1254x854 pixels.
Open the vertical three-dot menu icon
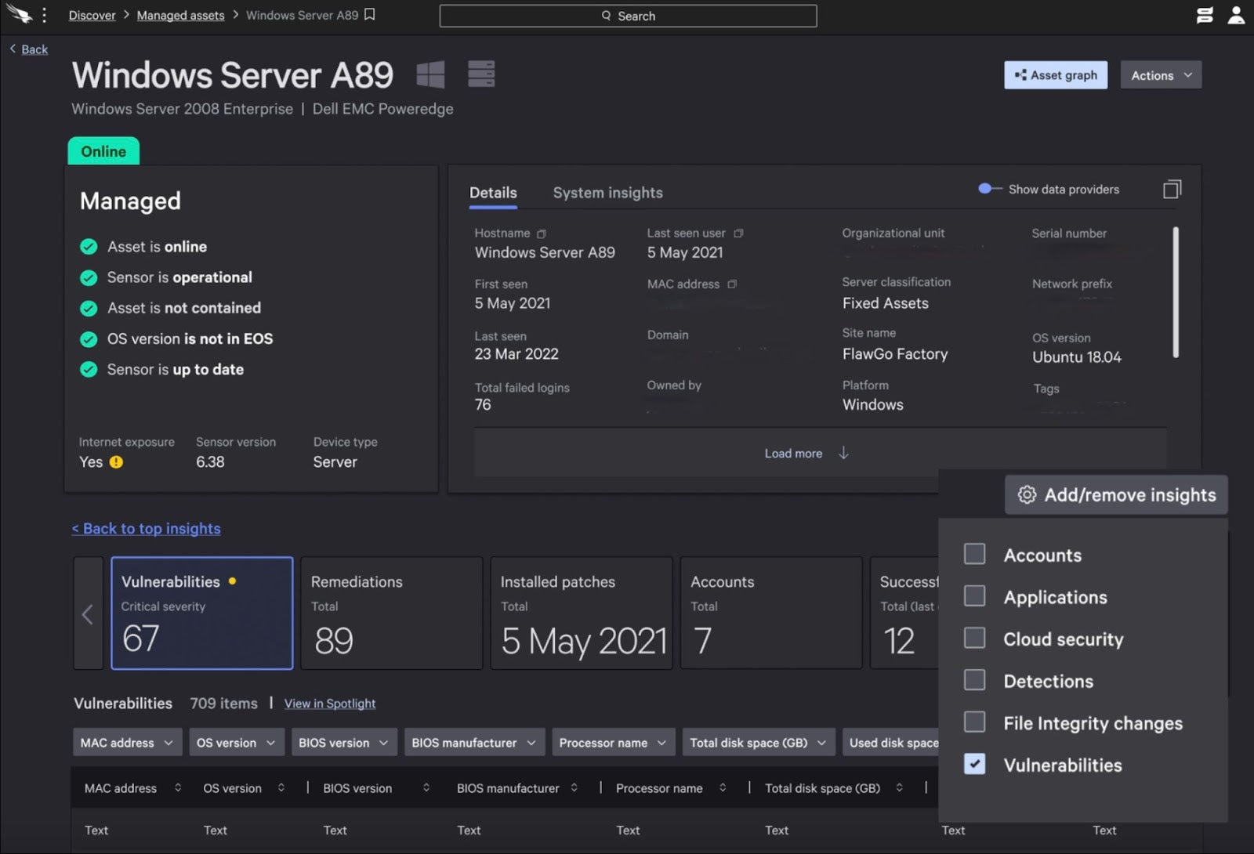[45, 15]
